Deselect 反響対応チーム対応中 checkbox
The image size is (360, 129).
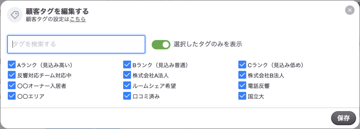coord(12,75)
